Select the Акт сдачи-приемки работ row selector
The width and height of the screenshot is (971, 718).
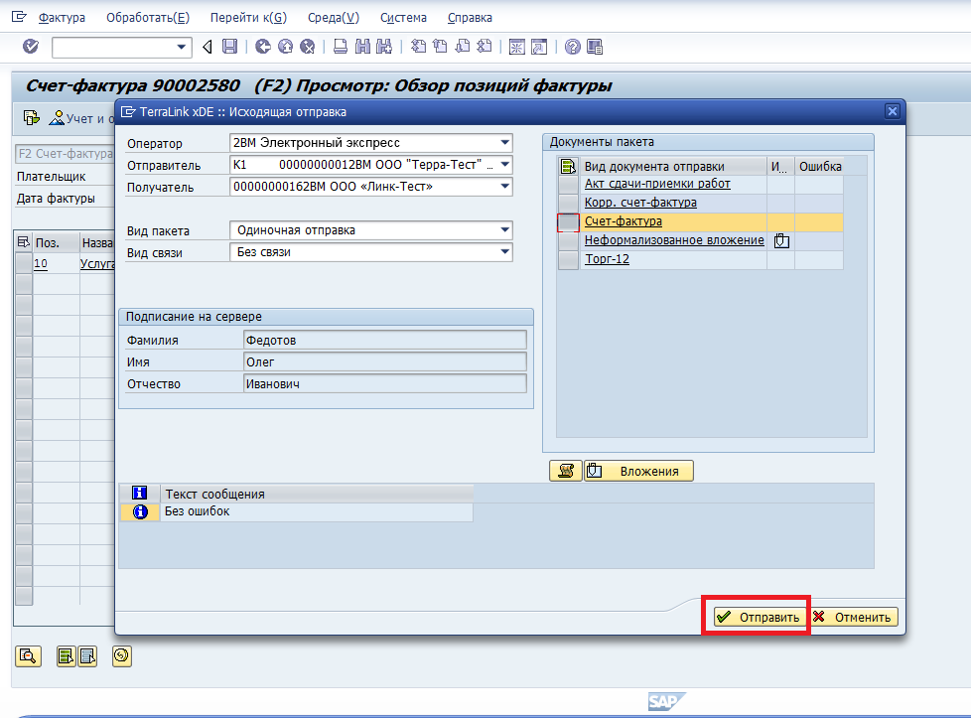tap(568, 185)
